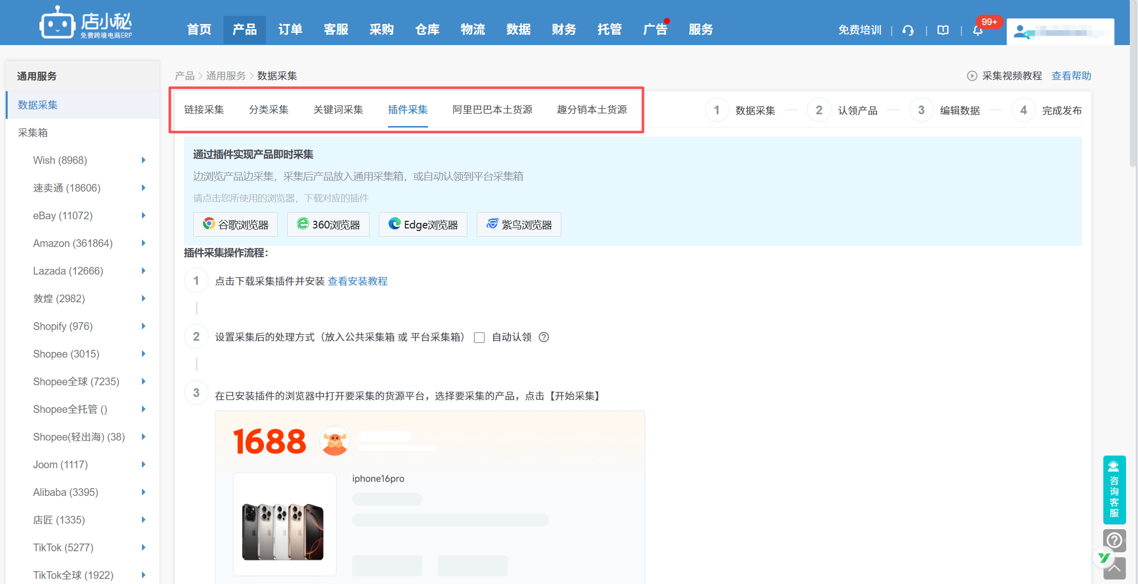Viewport: 1138px width, 584px height.
Task: Click help question mark beside 自动认领
Action: coord(544,337)
